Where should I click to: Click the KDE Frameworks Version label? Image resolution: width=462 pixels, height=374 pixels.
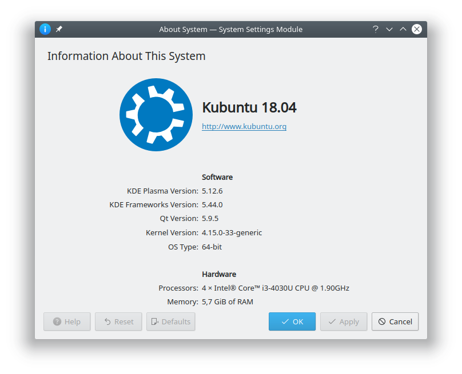tap(154, 204)
